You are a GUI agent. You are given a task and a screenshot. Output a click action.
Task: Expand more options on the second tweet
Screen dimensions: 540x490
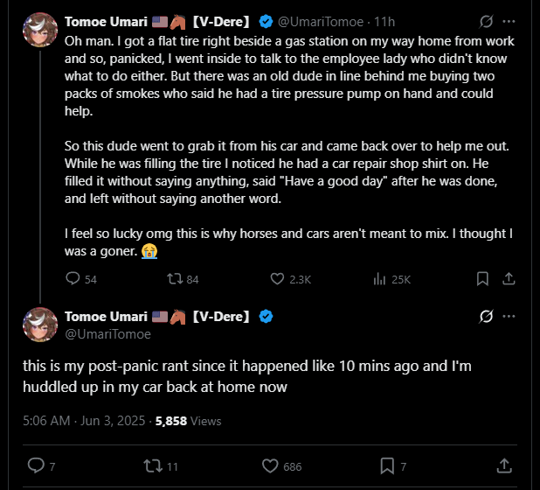pos(509,316)
